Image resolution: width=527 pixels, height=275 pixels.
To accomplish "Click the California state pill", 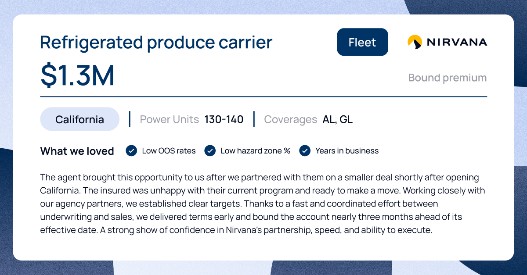I will [x=79, y=119].
